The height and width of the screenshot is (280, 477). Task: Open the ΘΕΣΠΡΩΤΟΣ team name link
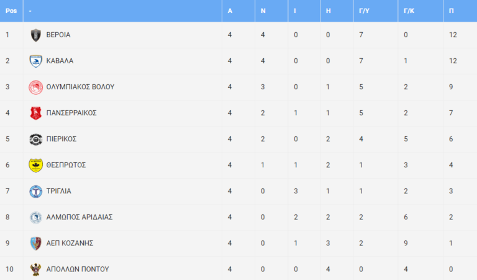(x=66, y=165)
